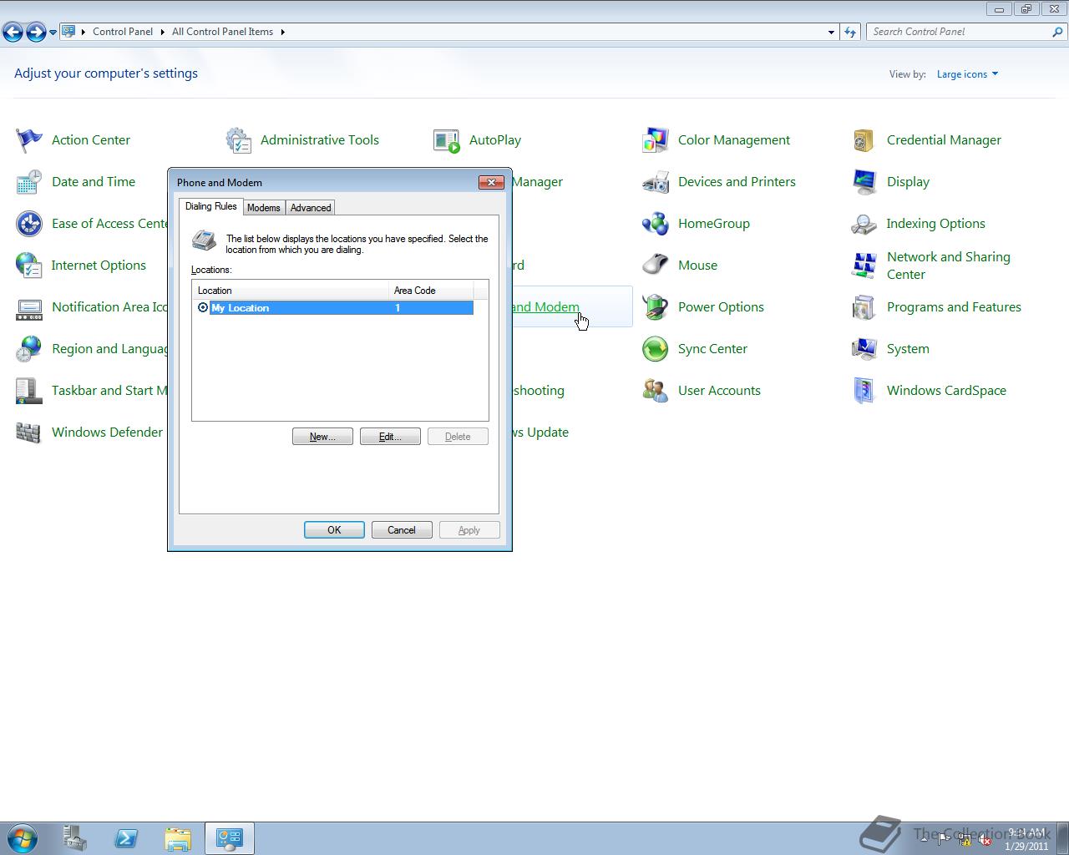Open Sync Center
1069x855 pixels.
click(712, 348)
